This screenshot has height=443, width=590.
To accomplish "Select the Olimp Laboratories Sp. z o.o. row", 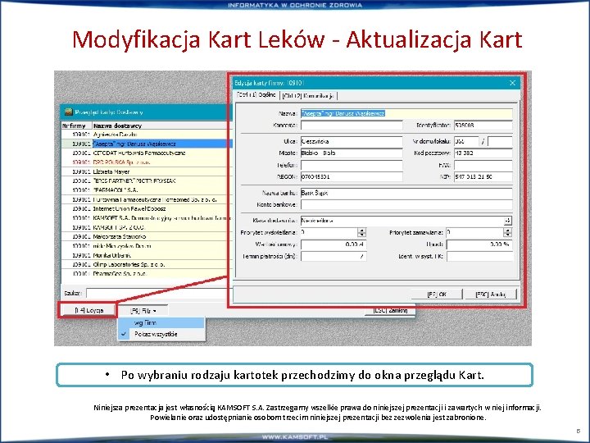I will pos(147,264).
